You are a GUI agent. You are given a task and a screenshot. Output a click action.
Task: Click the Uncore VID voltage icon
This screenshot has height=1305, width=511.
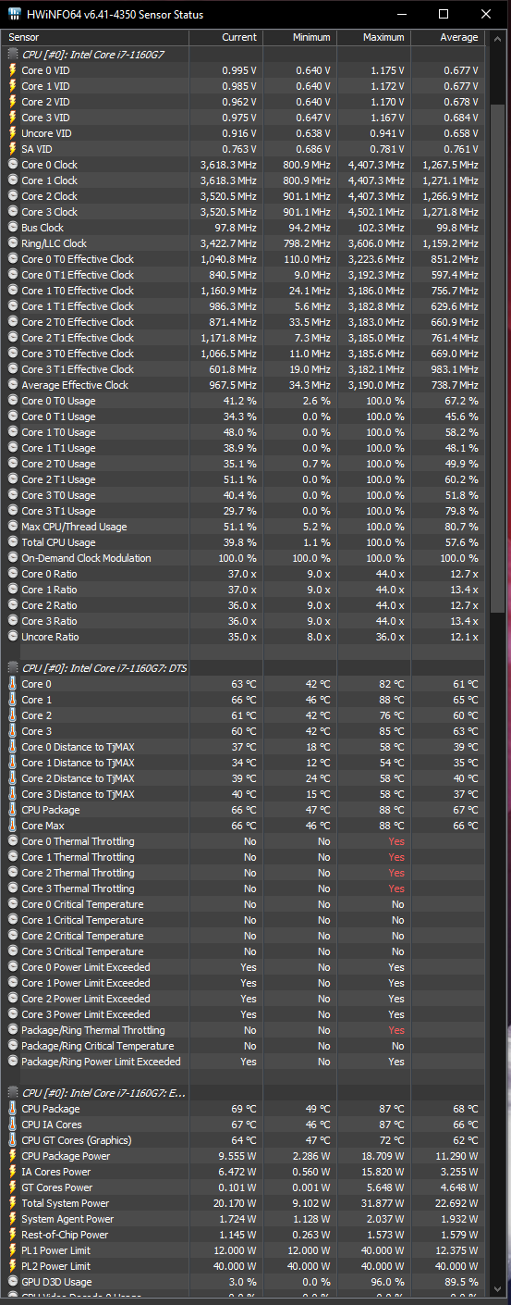coord(13,133)
